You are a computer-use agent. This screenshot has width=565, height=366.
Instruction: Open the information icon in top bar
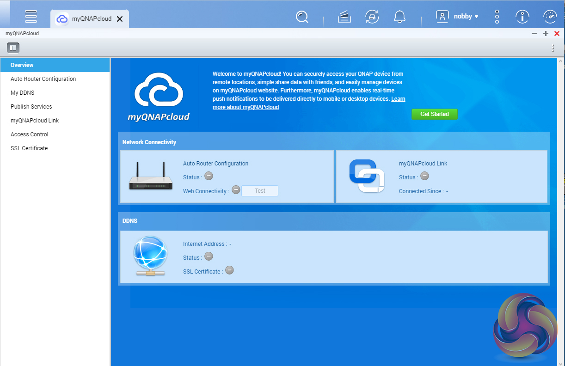(x=522, y=17)
